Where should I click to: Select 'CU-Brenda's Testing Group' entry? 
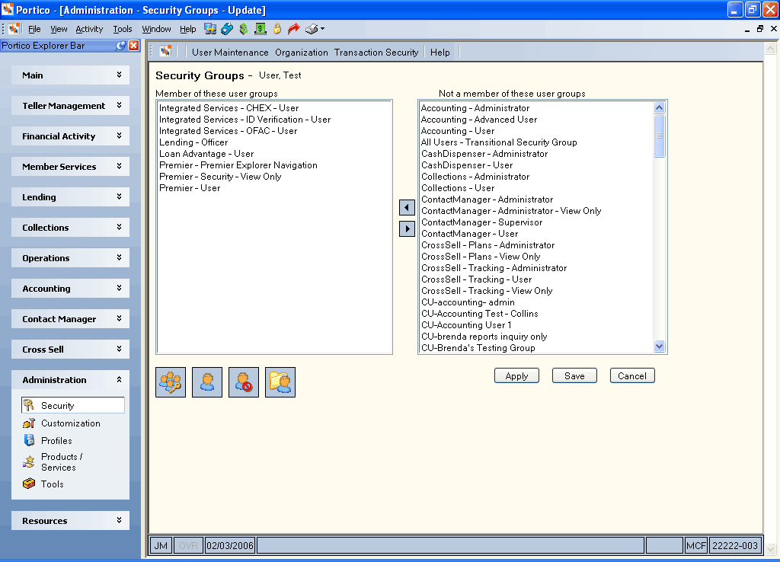click(x=478, y=348)
